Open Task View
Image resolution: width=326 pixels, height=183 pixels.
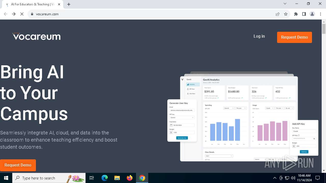click(x=92, y=178)
